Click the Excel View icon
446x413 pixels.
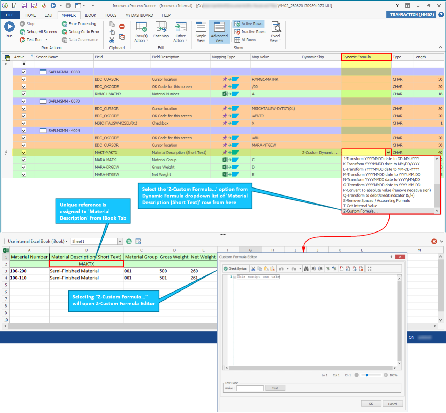[x=275, y=28]
